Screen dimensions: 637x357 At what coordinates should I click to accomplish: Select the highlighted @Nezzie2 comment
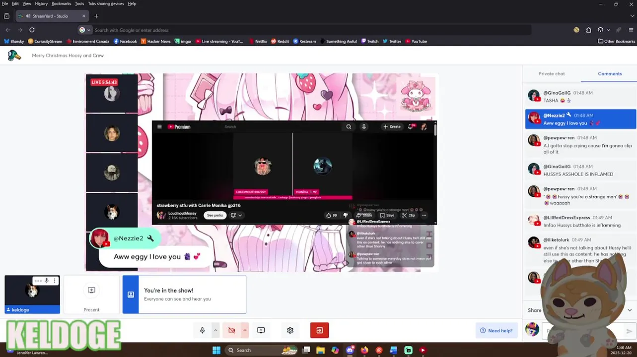pyautogui.click(x=580, y=119)
